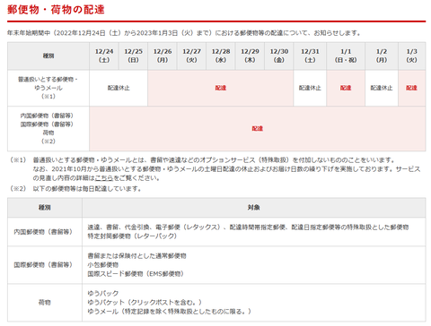The width and height of the screenshot is (431, 326).
Task: Select the 12/25 (日) column header
Action: [x=133, y=56]
